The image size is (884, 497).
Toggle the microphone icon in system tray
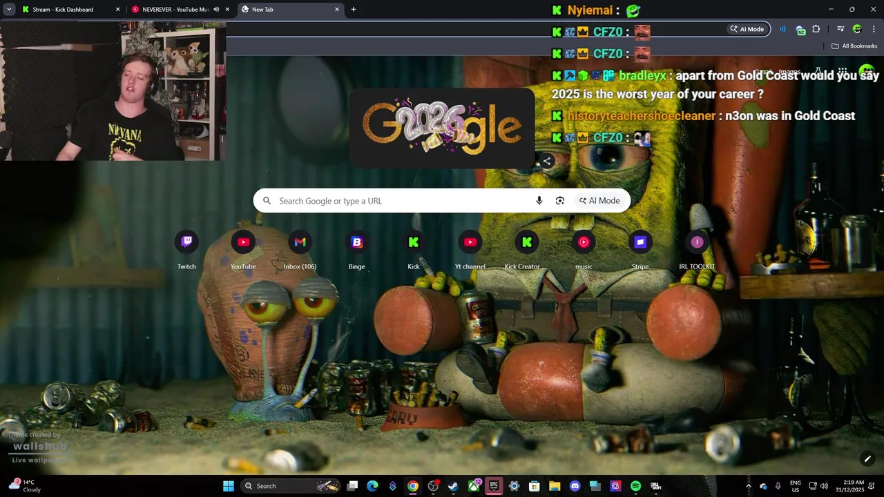pos(778,486)
